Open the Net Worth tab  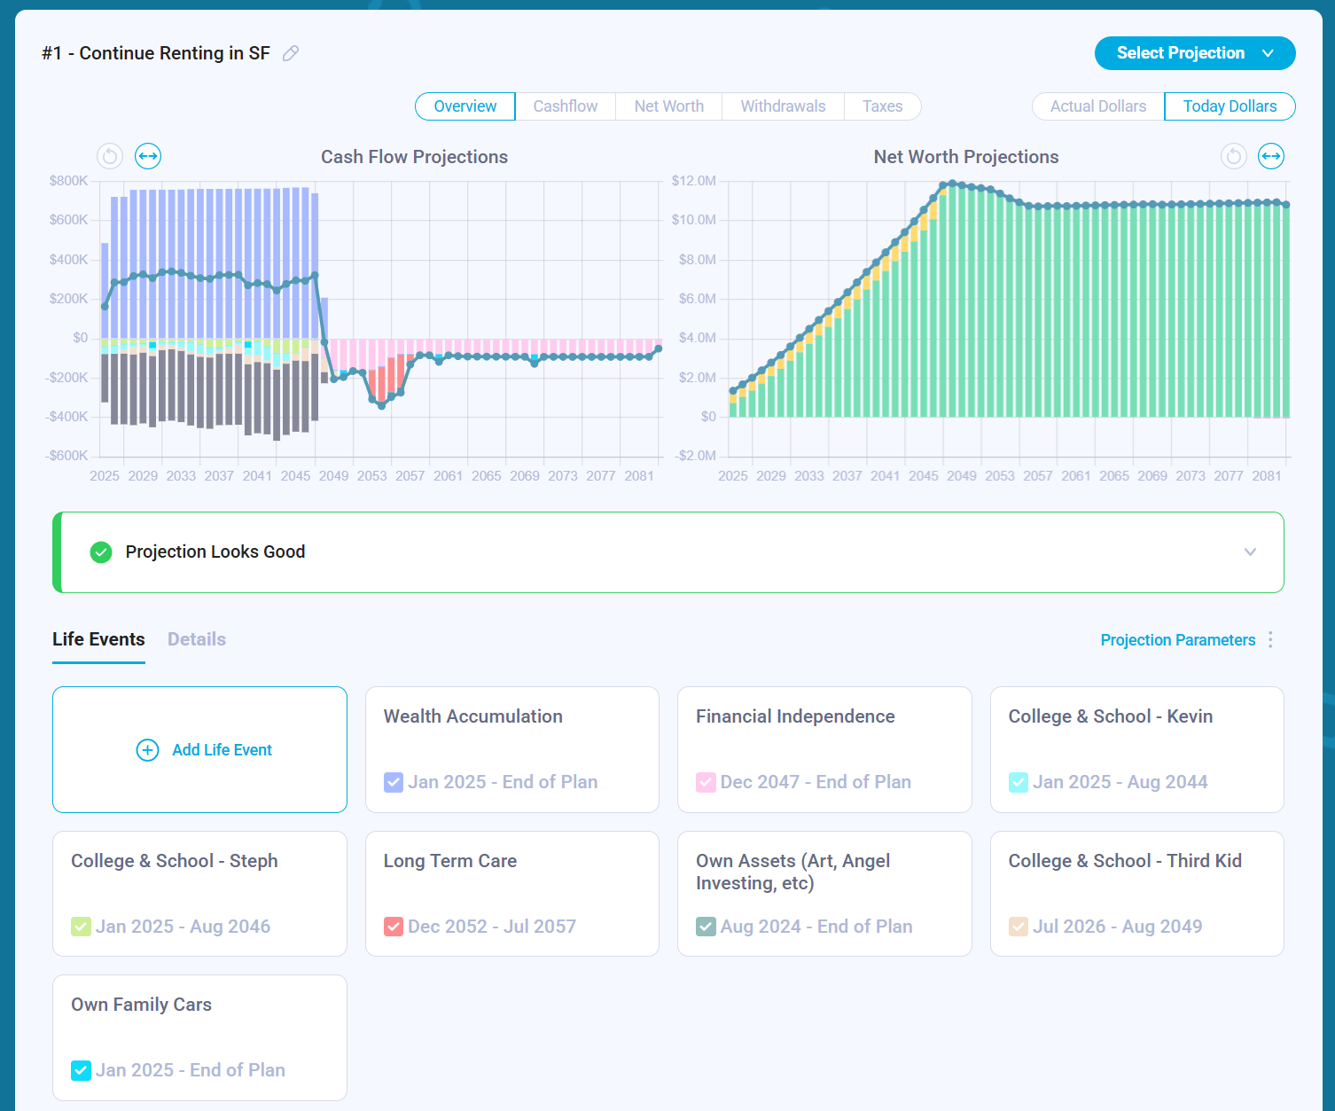click(669, 106)
